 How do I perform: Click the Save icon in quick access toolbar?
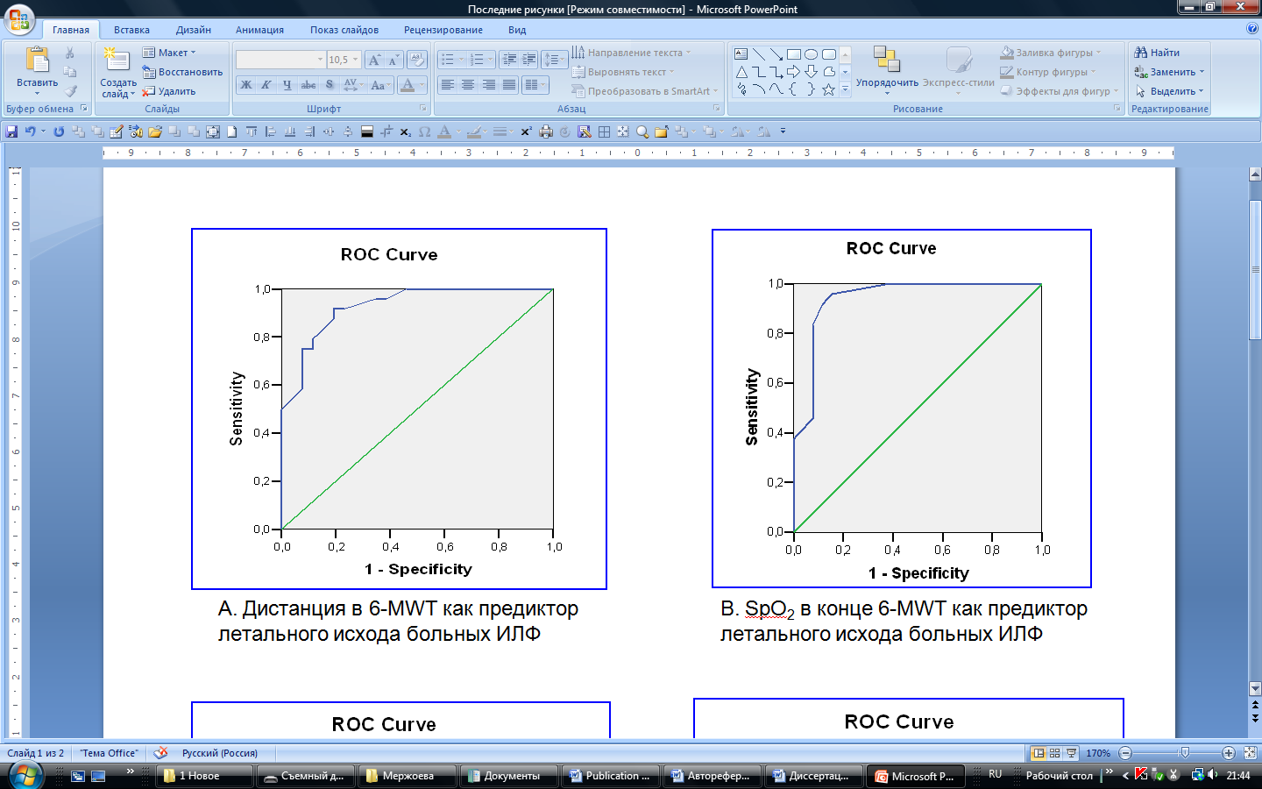point(11,131)
